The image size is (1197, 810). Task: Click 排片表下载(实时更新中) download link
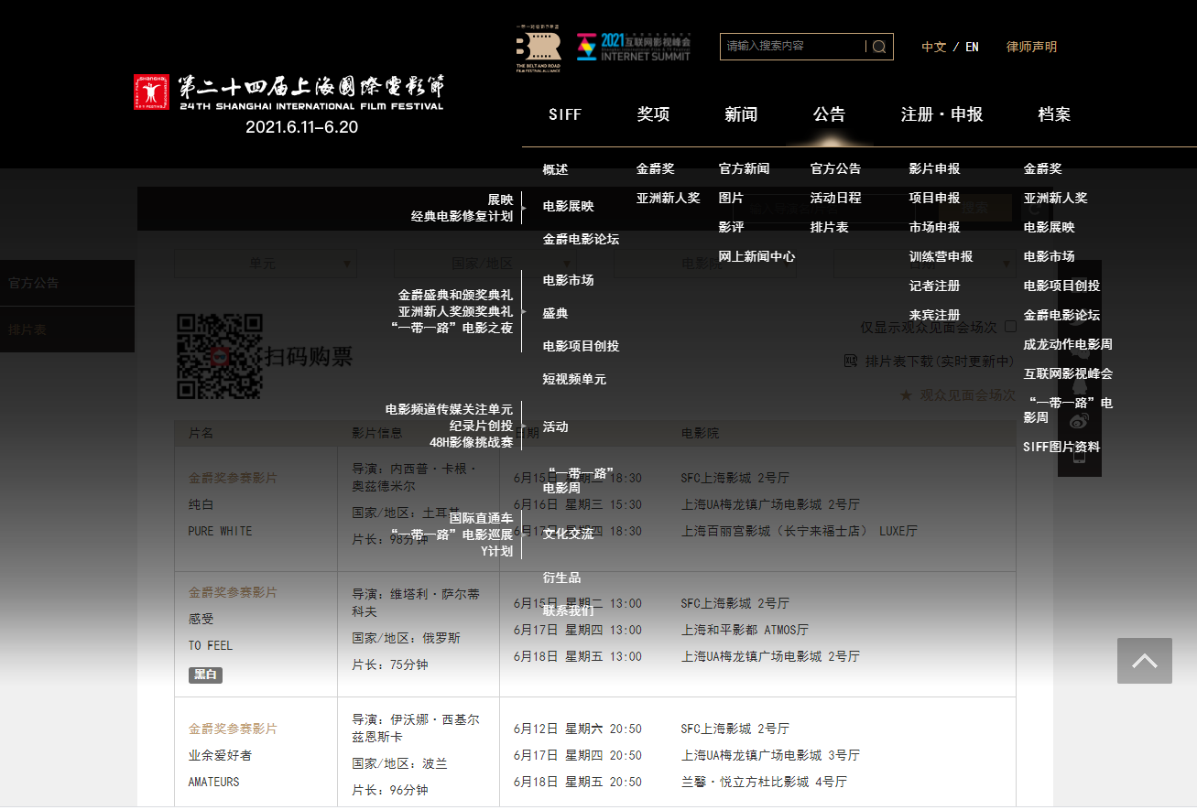tap(941, 362)
